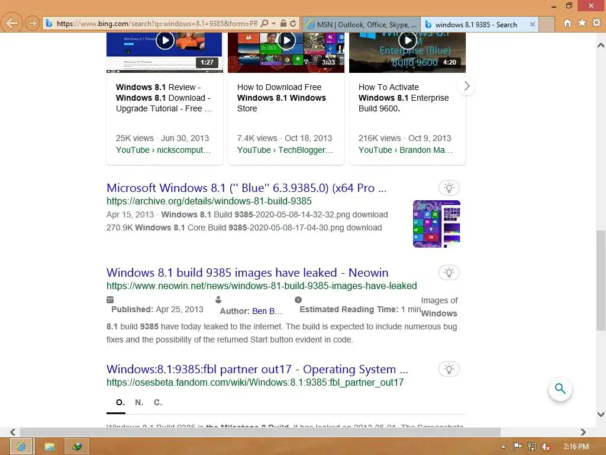The width and height of the screenshot is (606, 455).
Task: Click the horizontal scrollbar right arrow
Action: click(x=583, y=432)
